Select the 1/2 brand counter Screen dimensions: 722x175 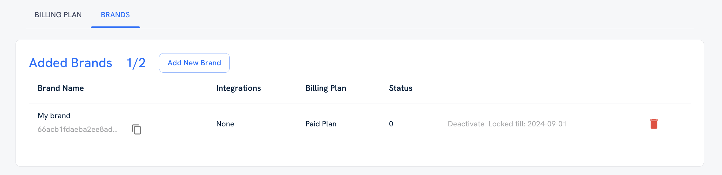click(x=136, y=63)
